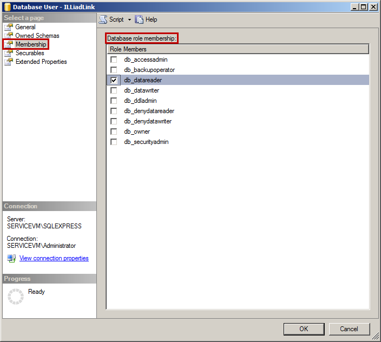This screenshot has width=381, height=342.
Task: Tick the db_securityadmin checkbox
Action: 114,142
